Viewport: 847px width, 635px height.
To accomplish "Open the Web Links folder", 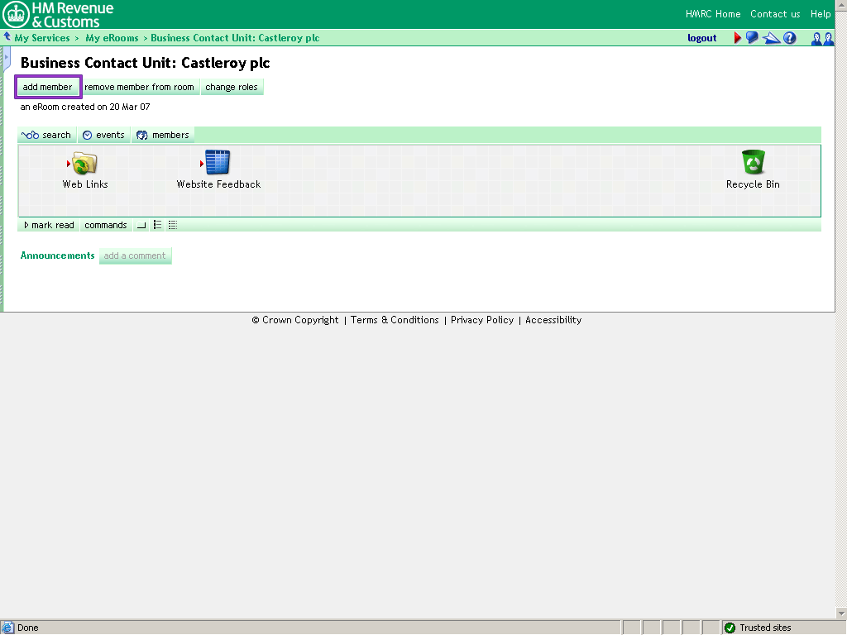I will click(84, 164).
